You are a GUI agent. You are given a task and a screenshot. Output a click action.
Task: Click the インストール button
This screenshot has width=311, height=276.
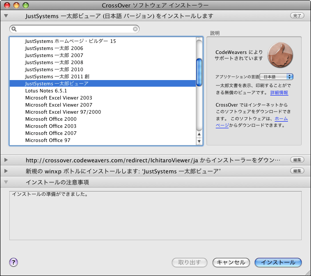coord(278,263)
